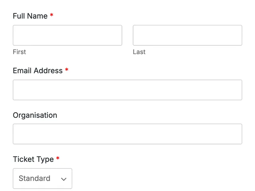This screenshot has width=255, height=191.
Task: Click the Standard option text
Action: 34,178
